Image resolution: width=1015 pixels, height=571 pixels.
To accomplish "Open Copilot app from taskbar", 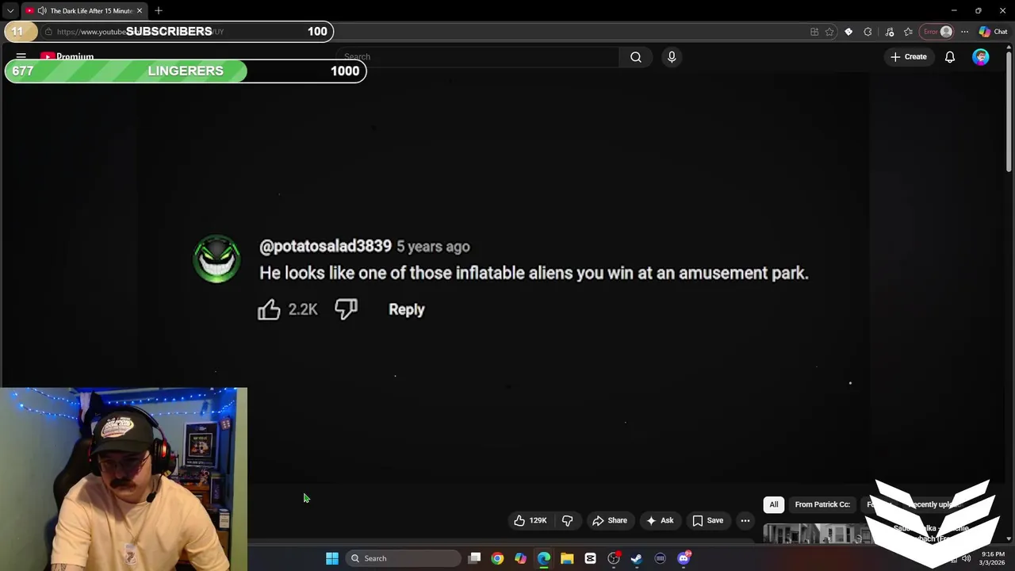I will [520, 558].
